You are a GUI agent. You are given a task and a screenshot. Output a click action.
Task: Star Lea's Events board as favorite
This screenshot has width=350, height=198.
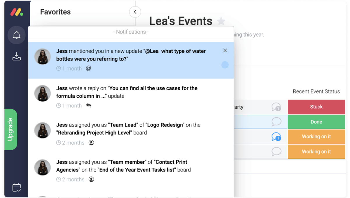[221, 21]
